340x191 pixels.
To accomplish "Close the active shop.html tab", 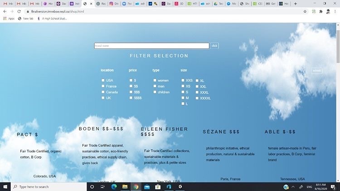I will [x=91, y=4].
